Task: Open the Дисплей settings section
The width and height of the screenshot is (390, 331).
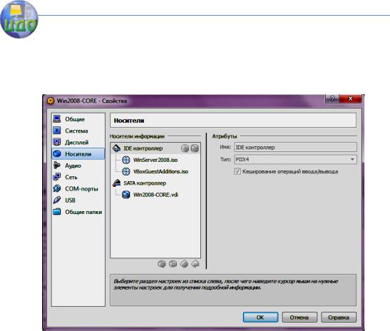Action: coord(78,143)
